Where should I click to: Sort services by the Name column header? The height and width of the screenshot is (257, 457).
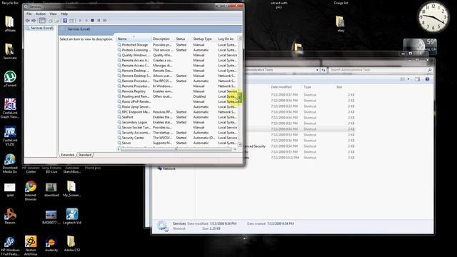point(134,39)
